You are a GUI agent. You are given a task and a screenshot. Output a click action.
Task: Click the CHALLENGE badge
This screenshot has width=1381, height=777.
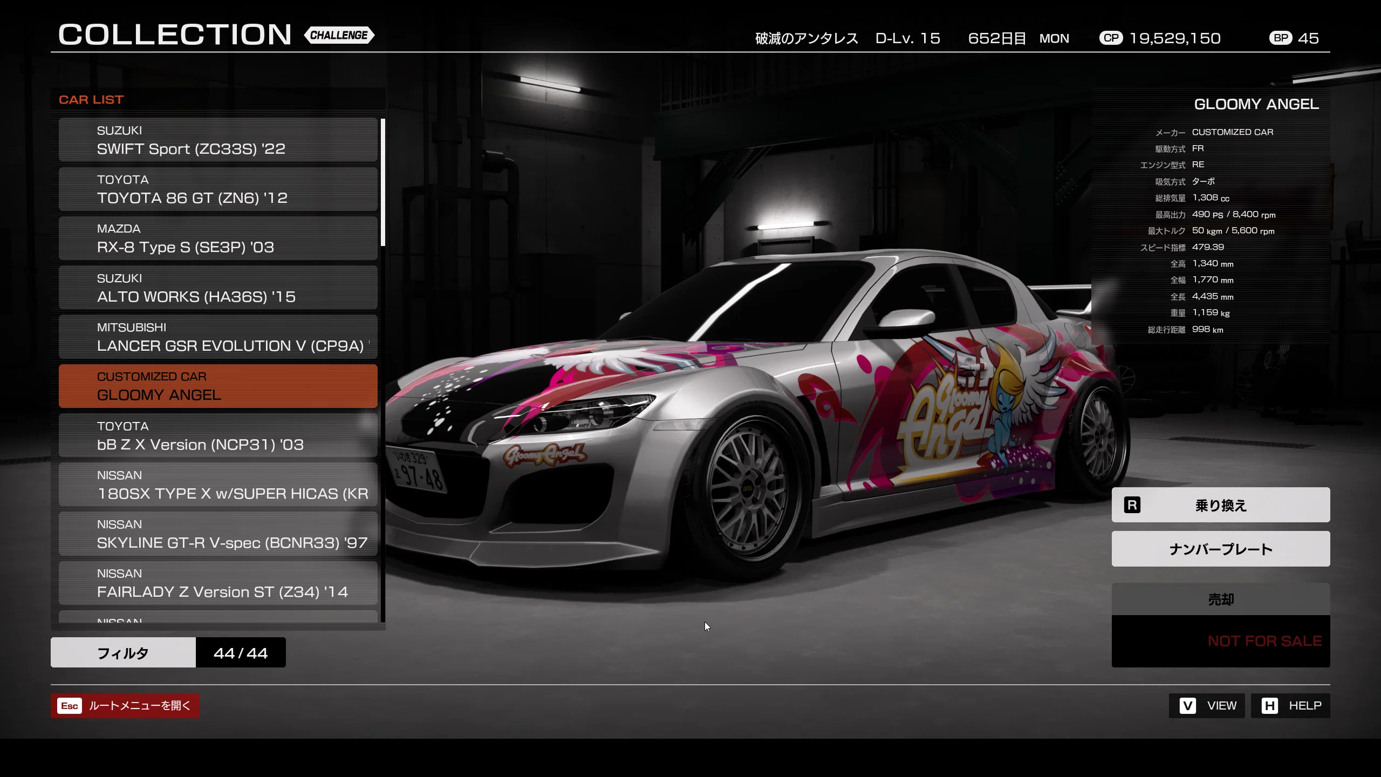(339, 35)
